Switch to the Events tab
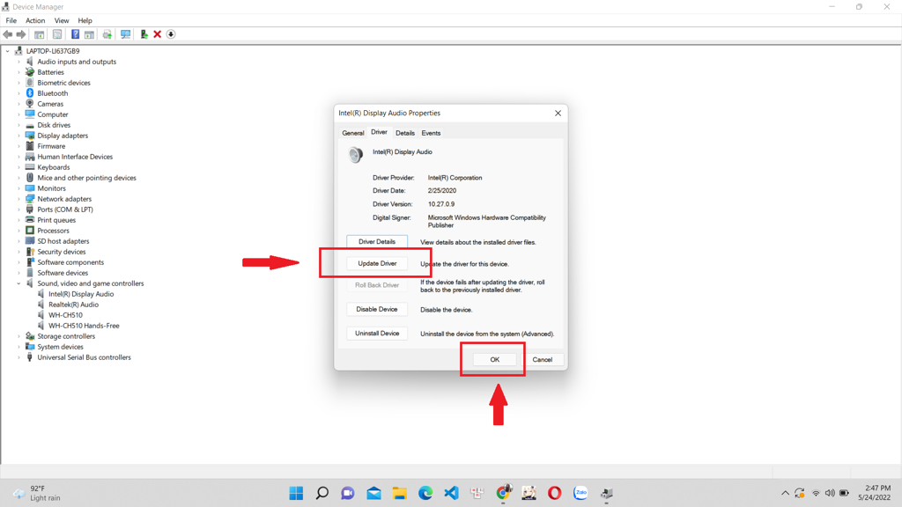The image size is (902, 507). (431, 133)
